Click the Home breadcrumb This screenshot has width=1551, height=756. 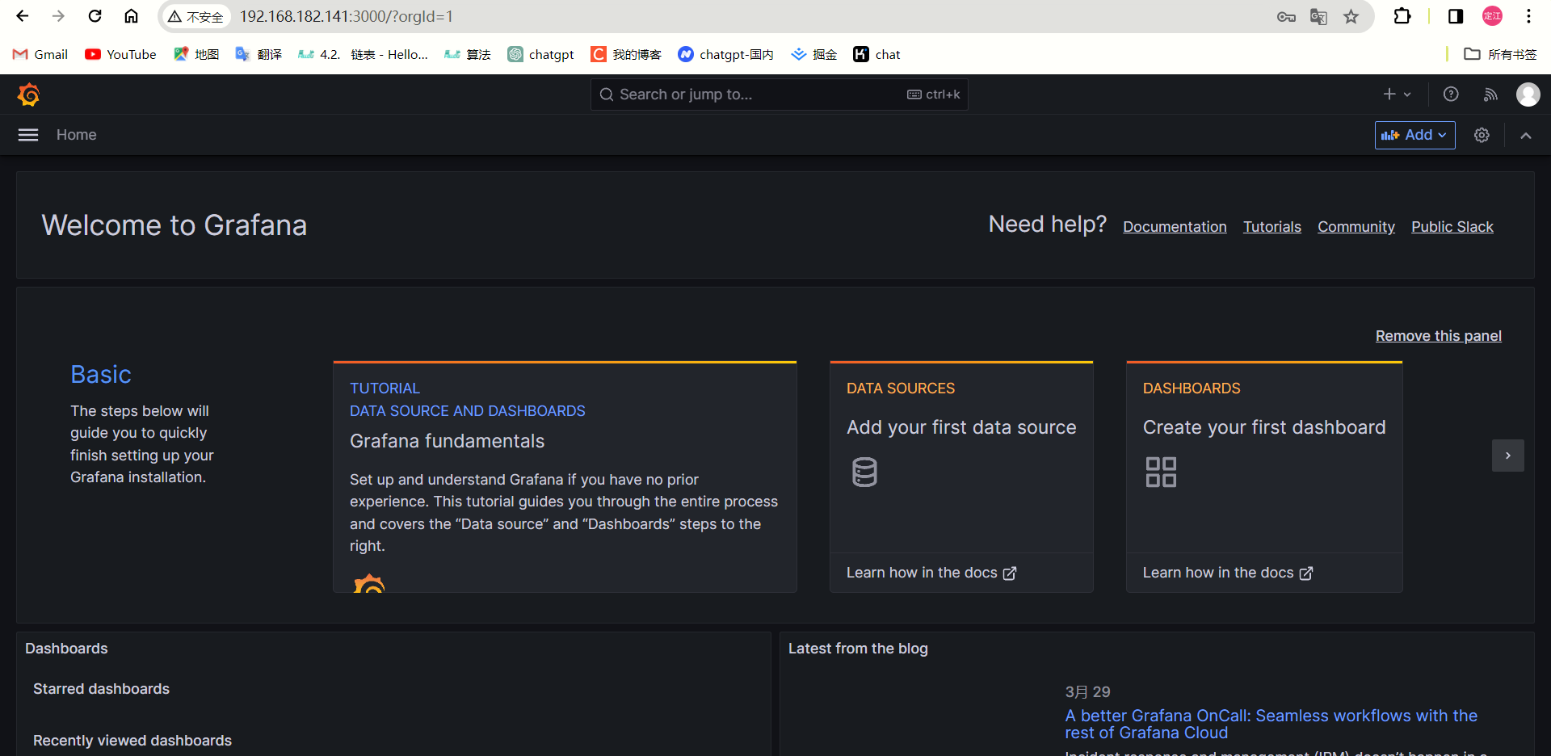pyautogui.click(x=77, y=135)
